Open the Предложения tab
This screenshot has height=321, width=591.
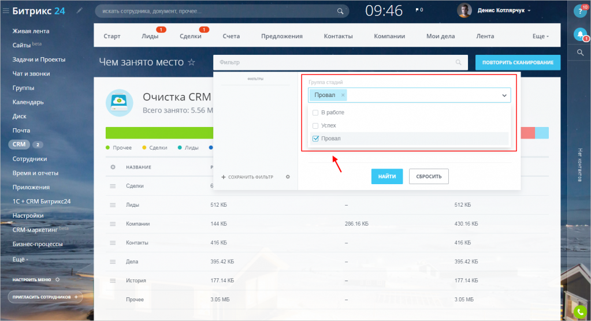pyautogui.click(x=282, y=36)
